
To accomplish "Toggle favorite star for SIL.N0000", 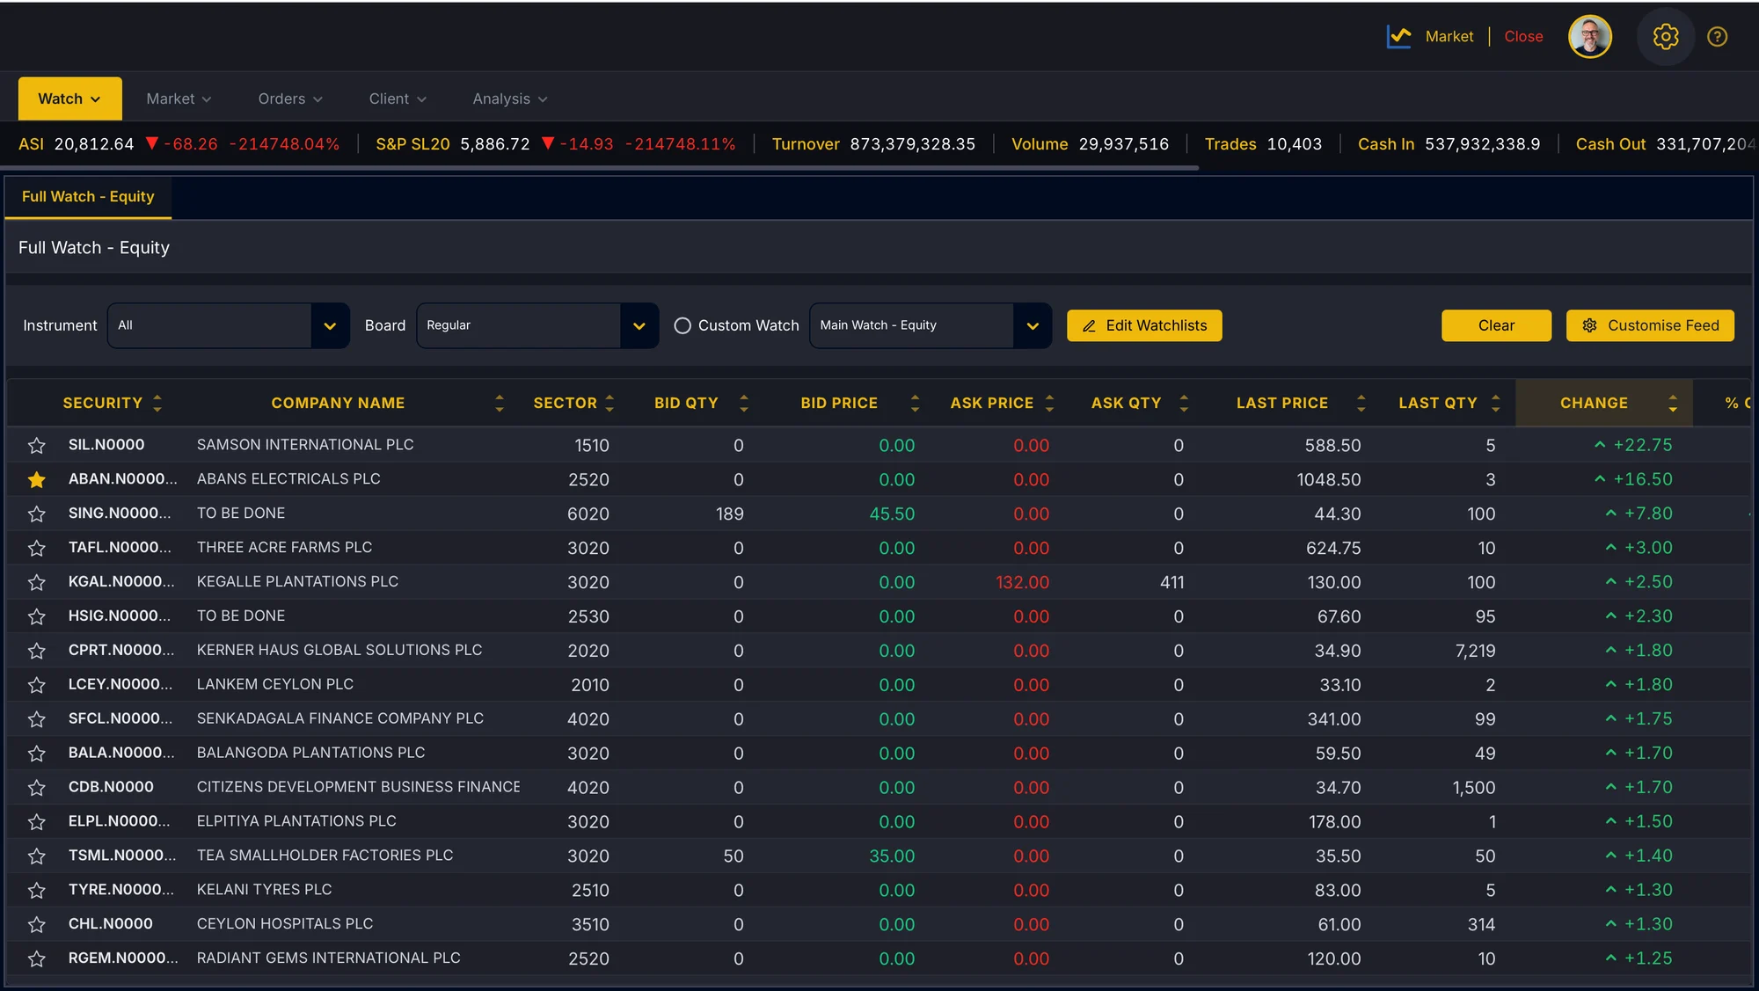I will (x=36, y=446).
